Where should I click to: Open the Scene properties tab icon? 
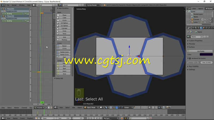click(x=198, y=28)
